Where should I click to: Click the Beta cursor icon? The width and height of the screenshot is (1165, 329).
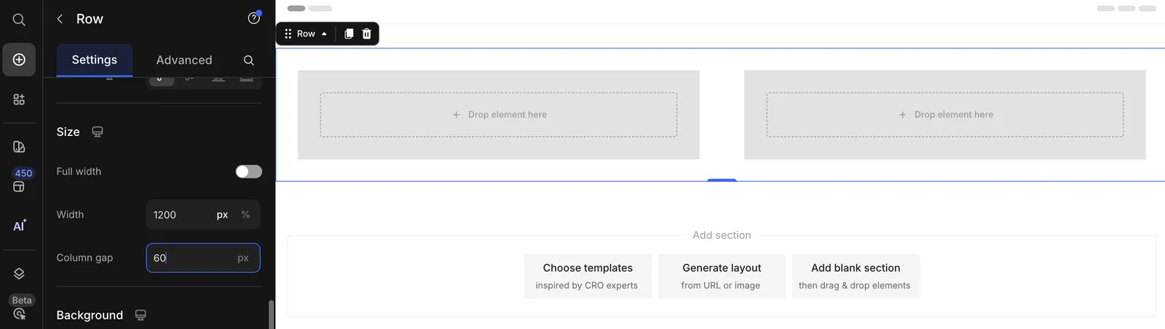tap(19, 314)
